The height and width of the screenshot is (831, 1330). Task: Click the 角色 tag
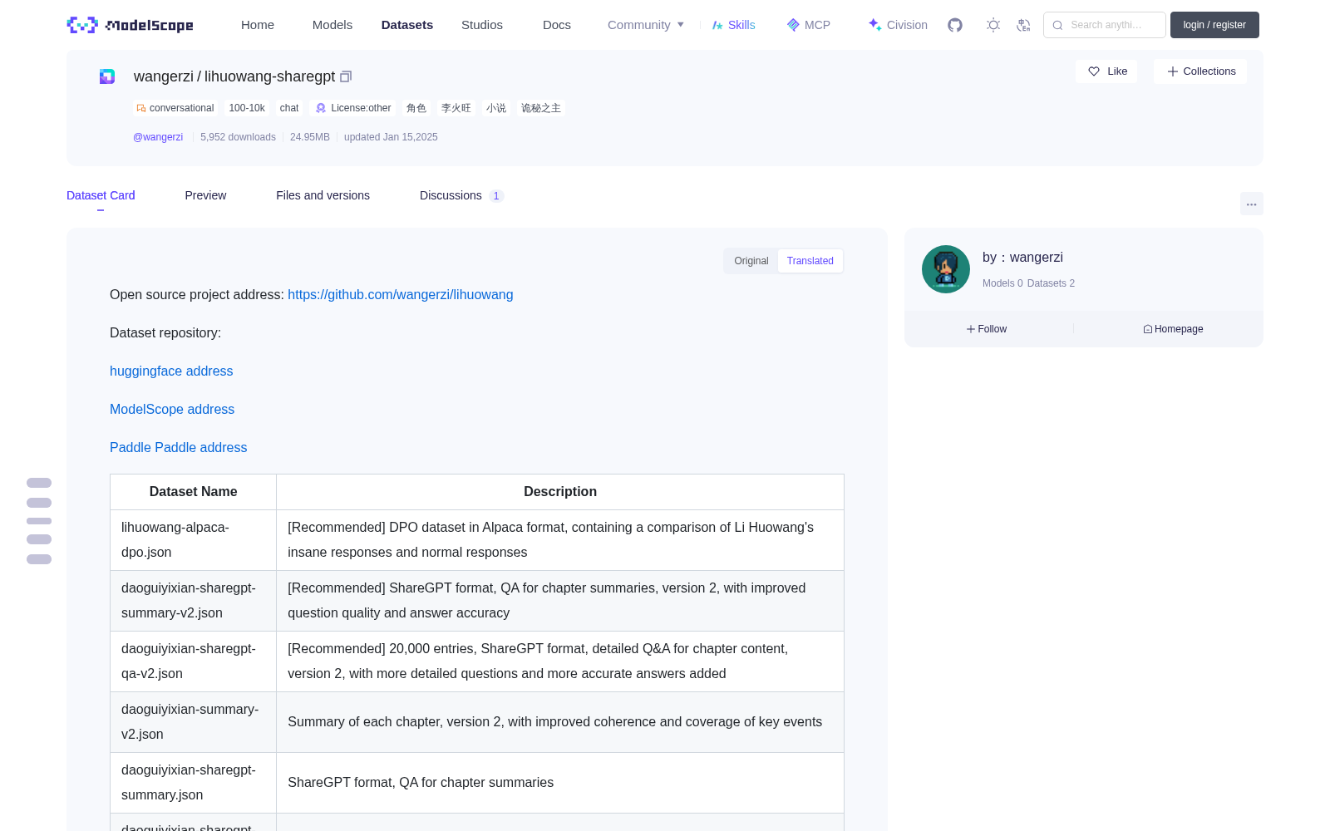[416, 108]
